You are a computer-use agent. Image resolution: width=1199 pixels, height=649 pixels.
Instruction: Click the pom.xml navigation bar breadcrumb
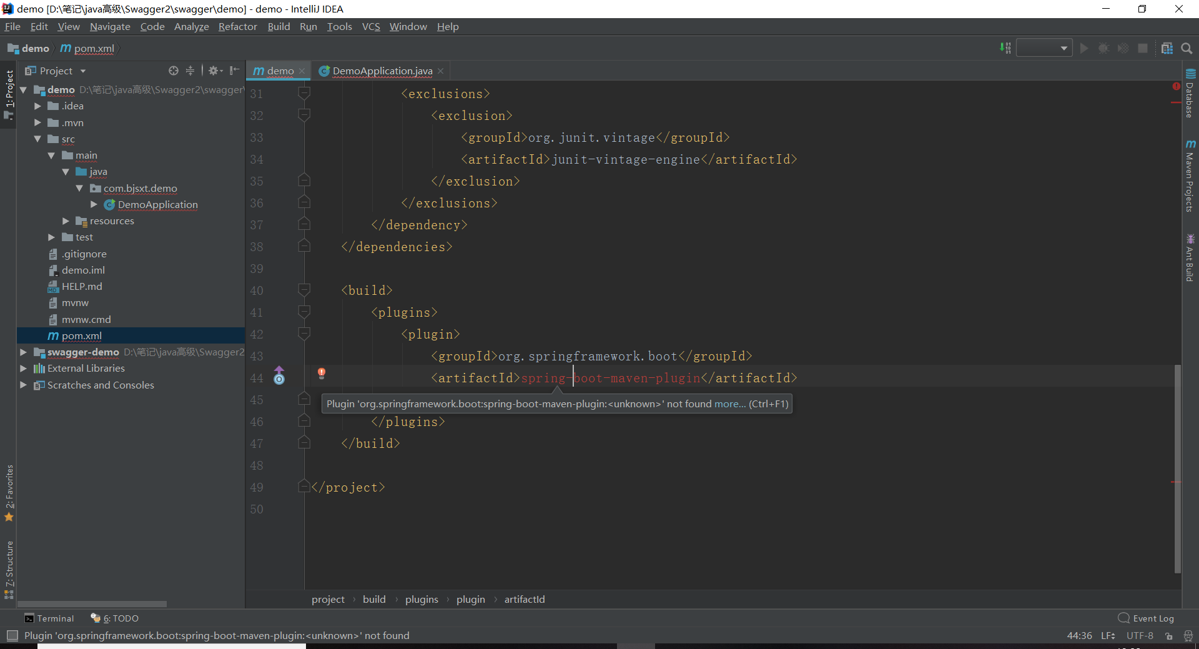[88, 48]
